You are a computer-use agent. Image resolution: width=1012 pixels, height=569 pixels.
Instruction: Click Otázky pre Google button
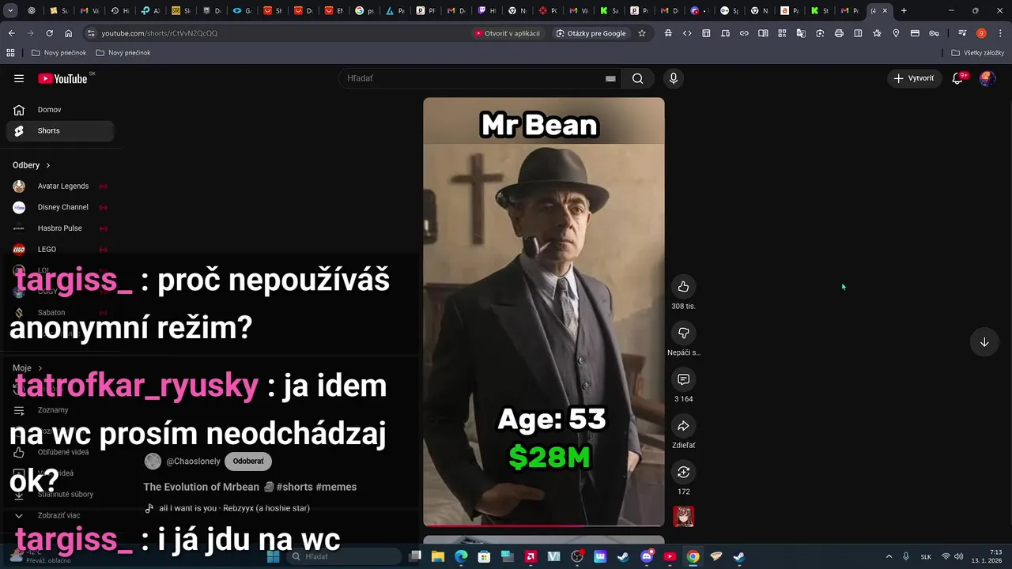point(591,33)
